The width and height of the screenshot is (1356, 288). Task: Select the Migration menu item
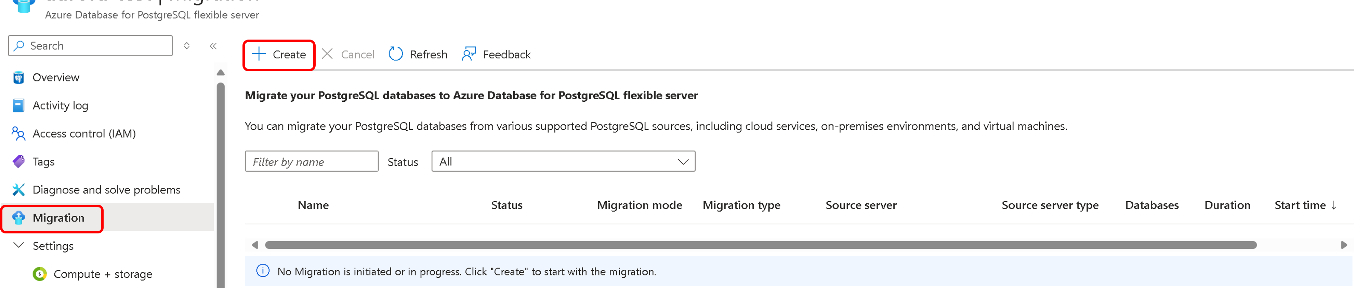[x=58, y=218]
